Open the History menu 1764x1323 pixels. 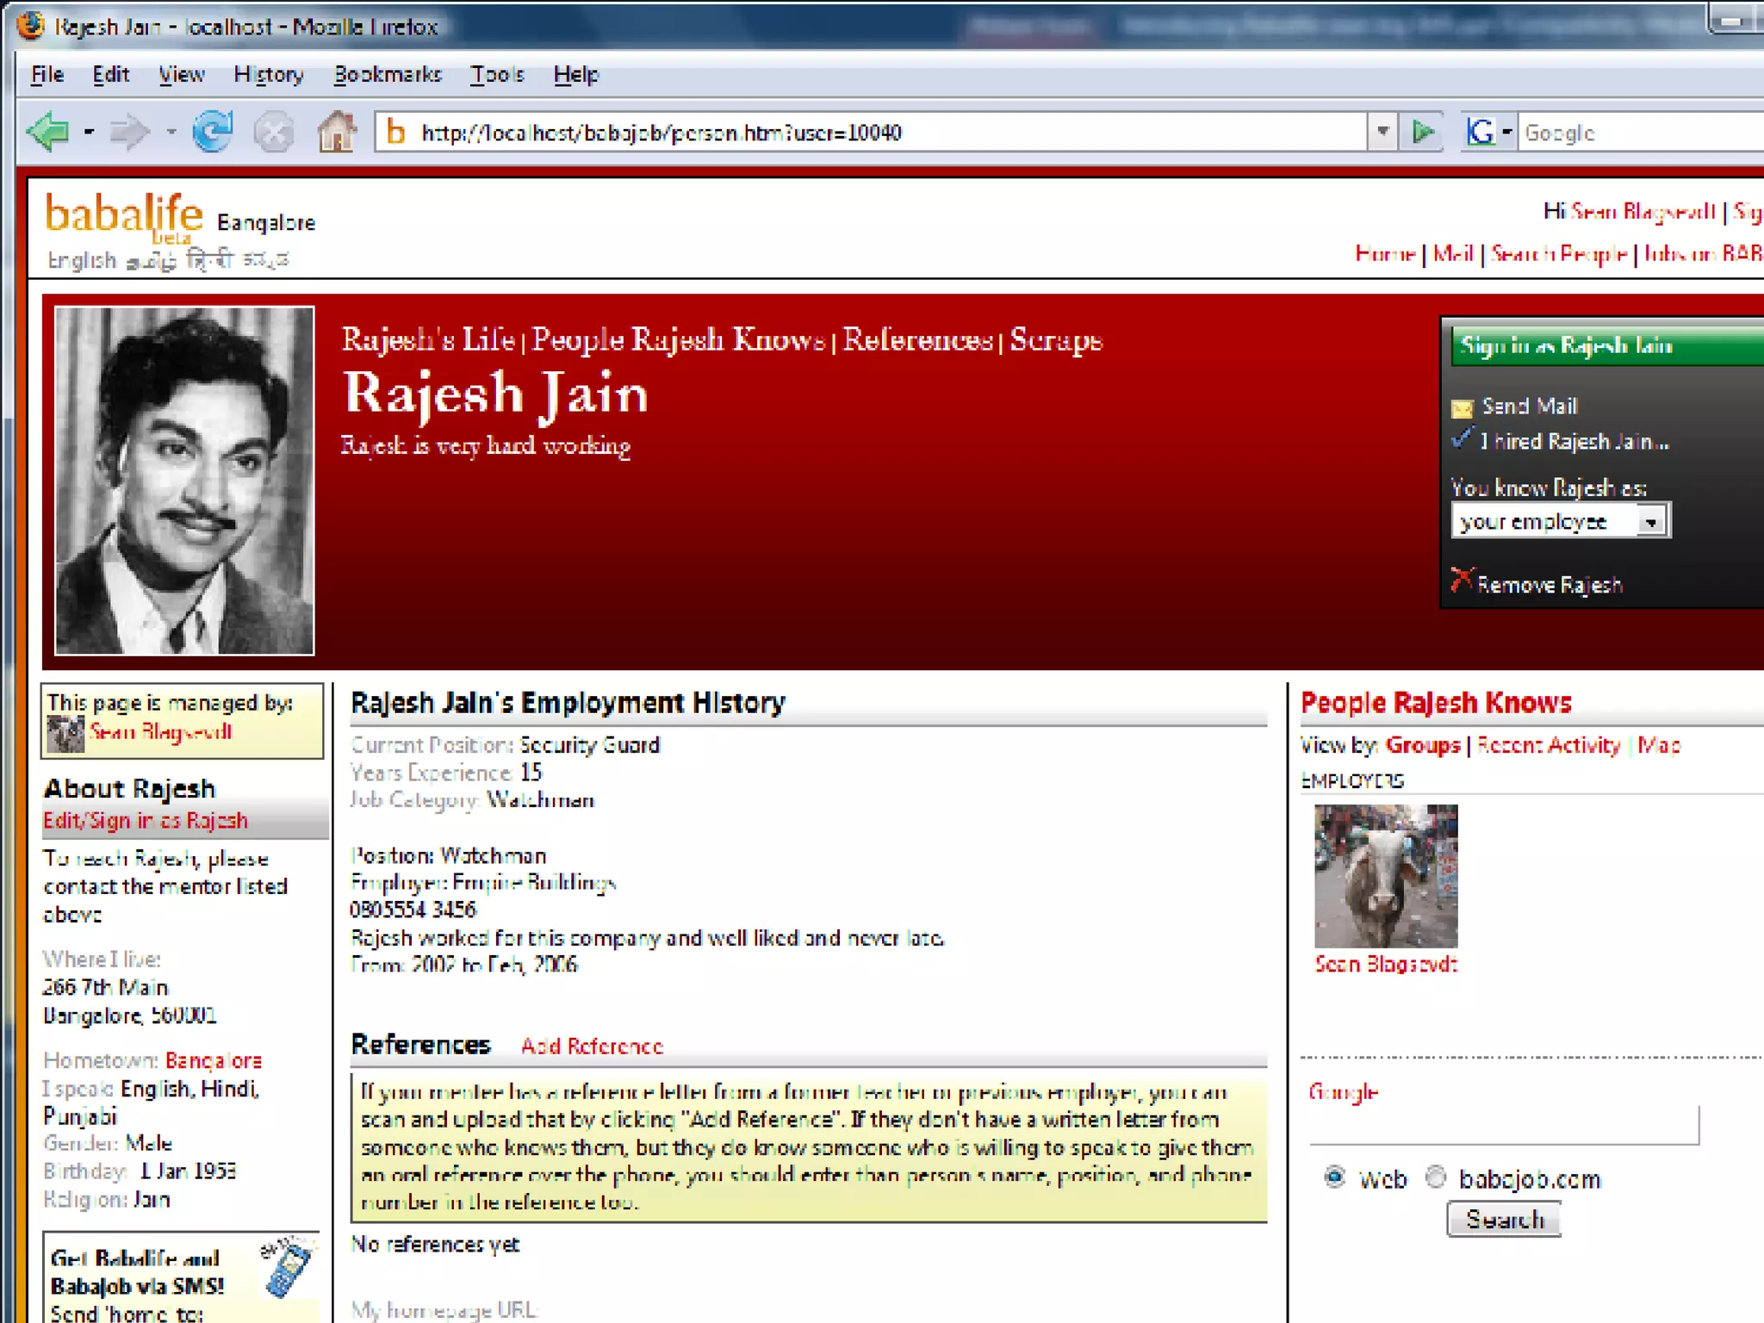click(x=268, y=75)
